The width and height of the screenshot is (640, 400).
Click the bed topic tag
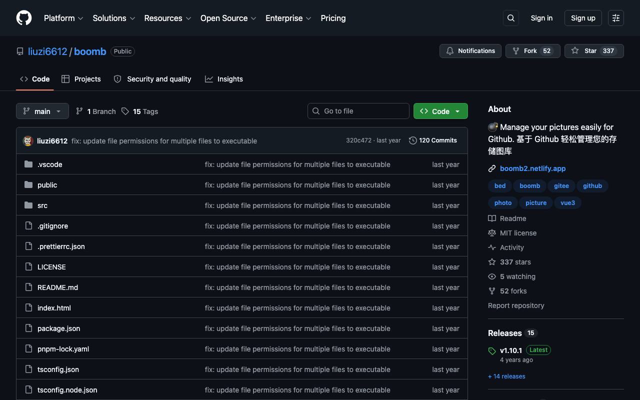[500, 186]
